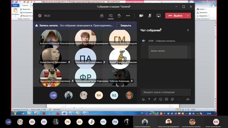The height and width of the screenshot is (128, 228).
Task: Open the Файл tab in Word
Action: click(15, 5)
